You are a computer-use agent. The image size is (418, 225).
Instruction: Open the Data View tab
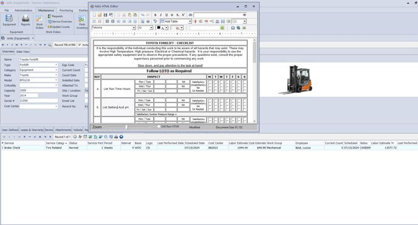tap(22, 52)
